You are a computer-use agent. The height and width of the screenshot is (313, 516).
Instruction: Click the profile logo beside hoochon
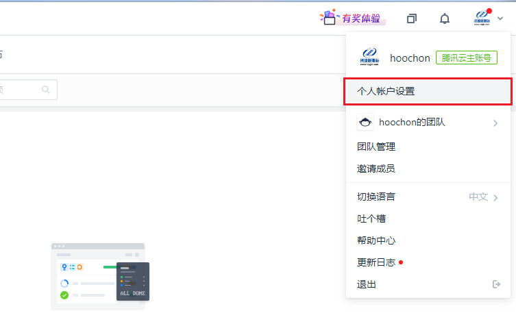[x=369, y=58]
